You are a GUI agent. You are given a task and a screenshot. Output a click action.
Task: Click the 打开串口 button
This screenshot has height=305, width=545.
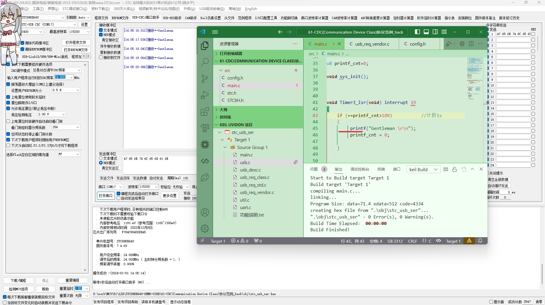click(106, 196)
